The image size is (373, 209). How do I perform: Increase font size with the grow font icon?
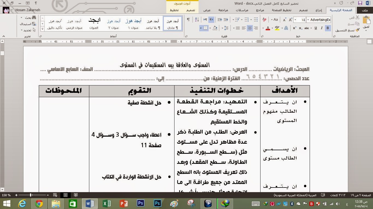click(x=290, y=20)
